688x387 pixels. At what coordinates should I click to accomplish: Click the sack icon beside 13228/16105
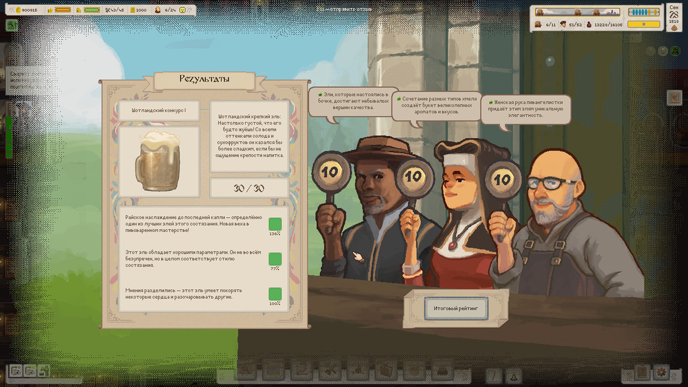click(589, 24)
